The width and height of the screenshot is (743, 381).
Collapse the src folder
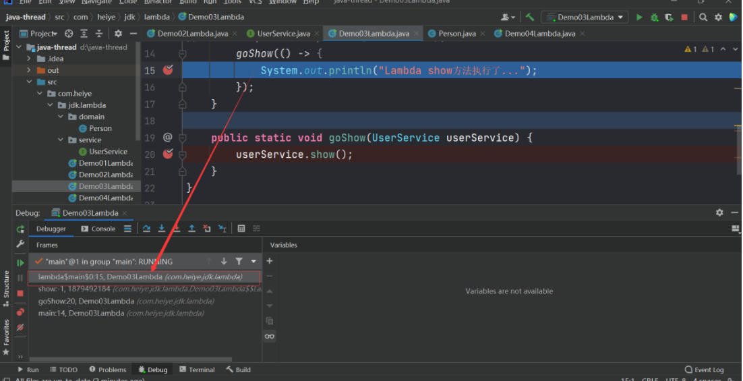click(29, 82)
